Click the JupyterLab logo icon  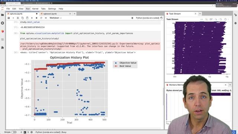click(x=3, y=9)
